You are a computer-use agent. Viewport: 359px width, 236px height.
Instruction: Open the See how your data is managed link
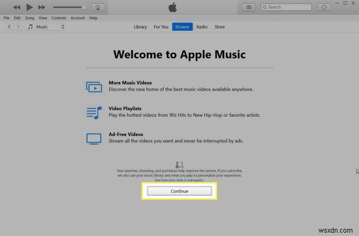(179, 180)
